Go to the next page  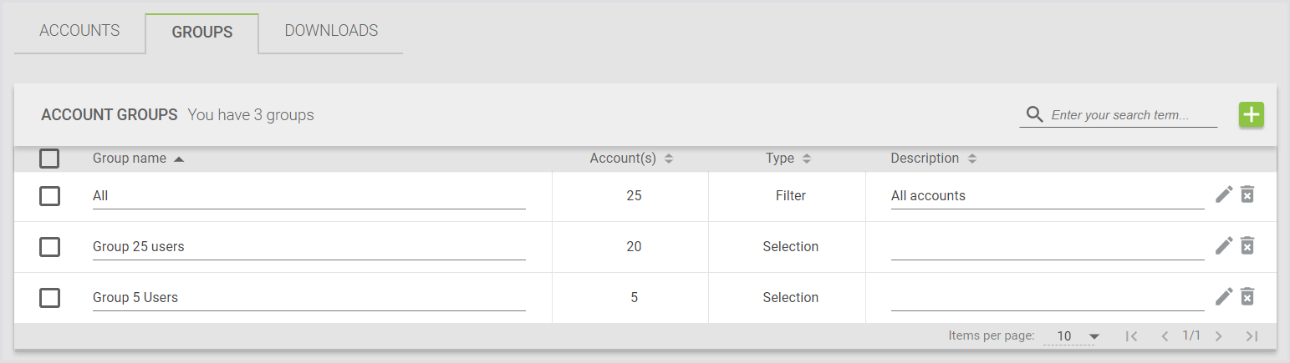click(1219, 336)
